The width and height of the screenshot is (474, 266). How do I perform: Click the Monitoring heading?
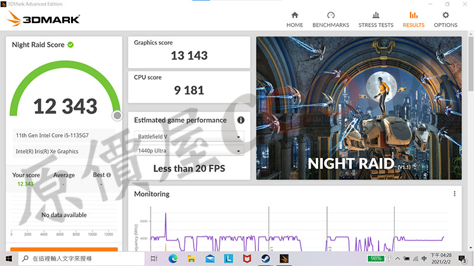152,194
